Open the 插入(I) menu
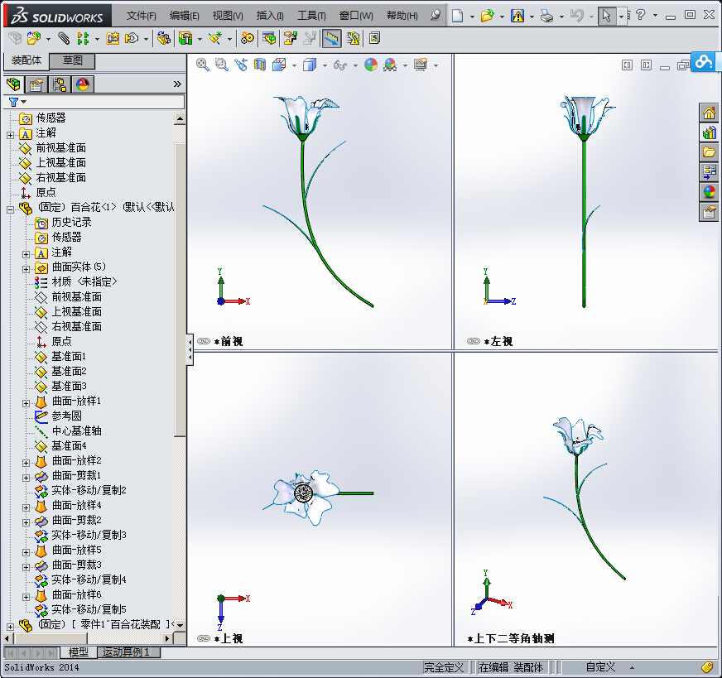Image resolution: width=722 pixels, height=678 pixels. click(x=270, y=16)
